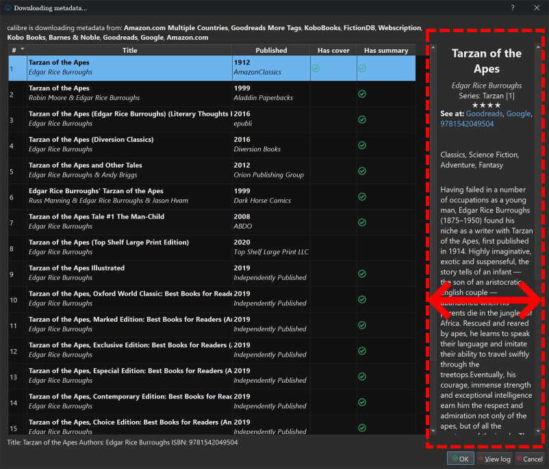Click summary checkmark for row 9 Illustrated

tap(362, 274)
